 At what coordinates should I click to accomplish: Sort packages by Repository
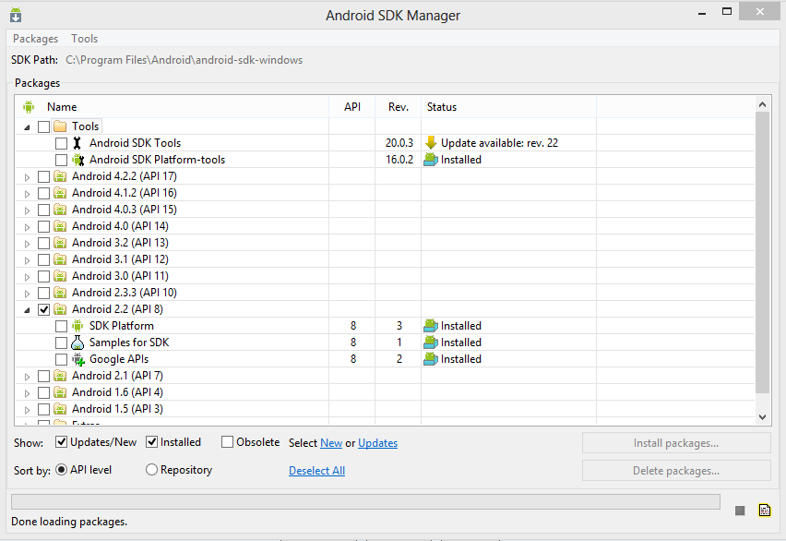(x=152, y=470)
